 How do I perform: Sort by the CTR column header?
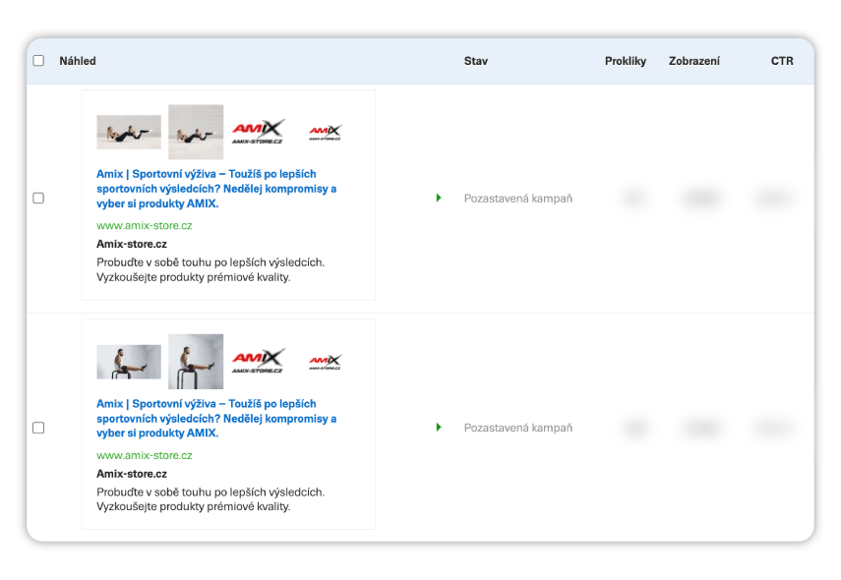click(x=782, y=61)
